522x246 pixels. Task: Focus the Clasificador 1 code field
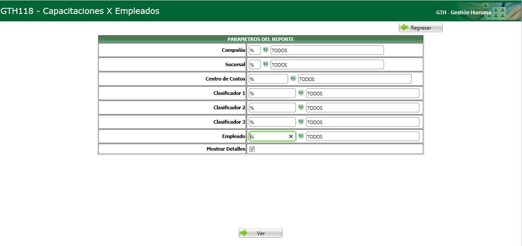click(x=272, y=93)
